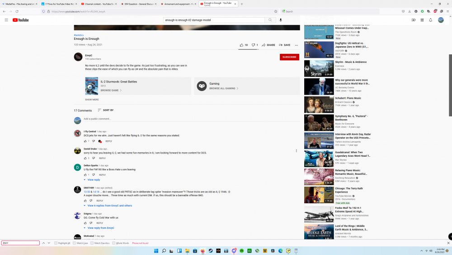Click the #ballistics hashtag
This screenshot has width=452, height=255.
point(79,35)
